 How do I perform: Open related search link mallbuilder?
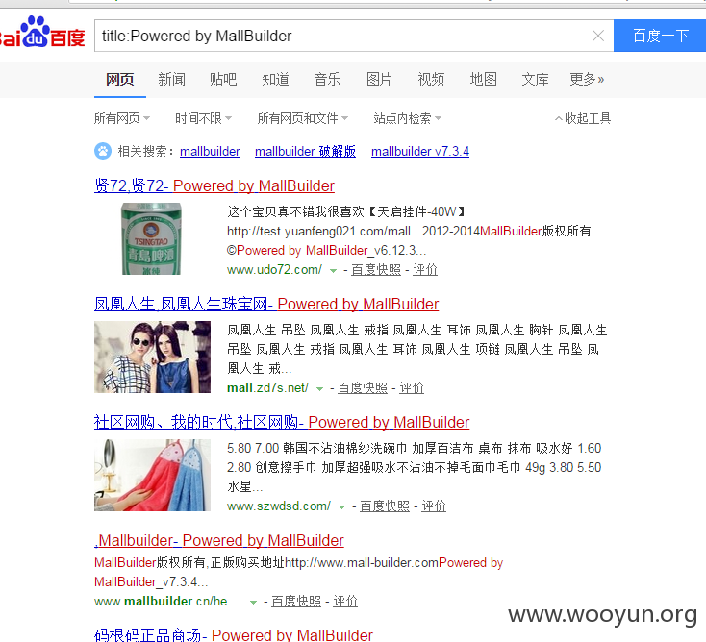coord(210,151)
